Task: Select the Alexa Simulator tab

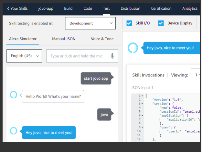Action: 23,39
